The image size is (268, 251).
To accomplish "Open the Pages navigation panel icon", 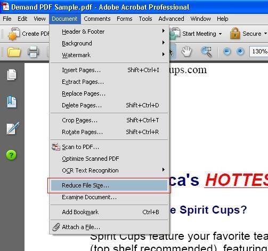I will tap(12, 75).
